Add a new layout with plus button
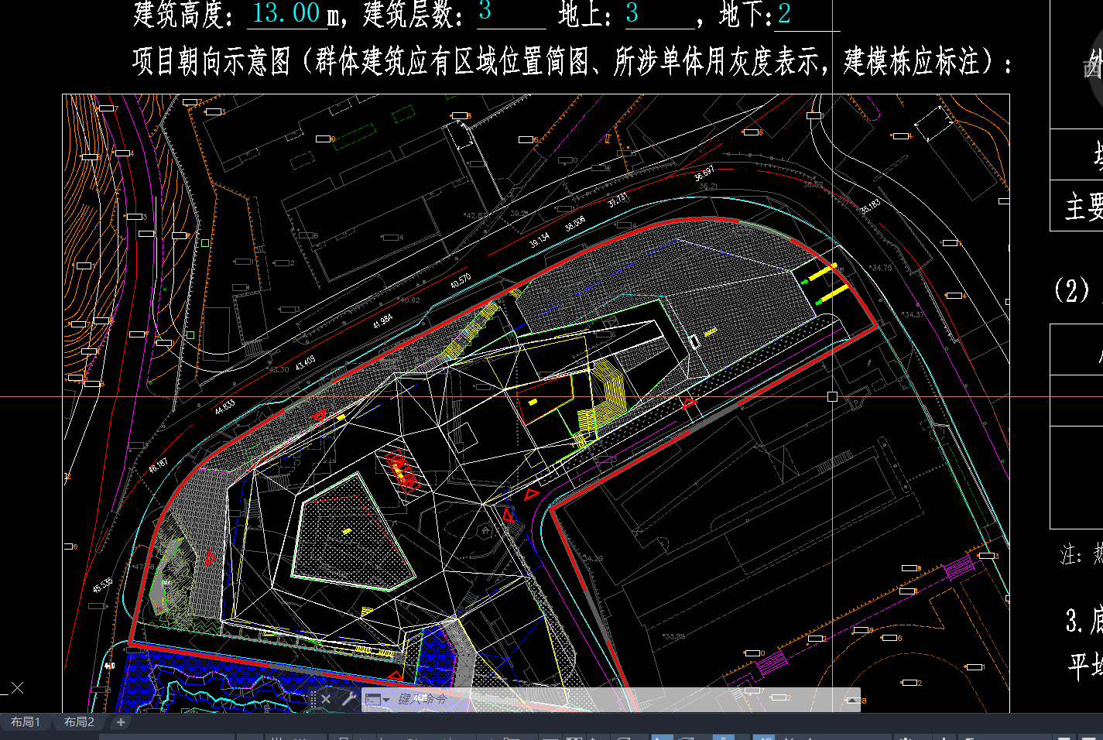 point(121,722)
